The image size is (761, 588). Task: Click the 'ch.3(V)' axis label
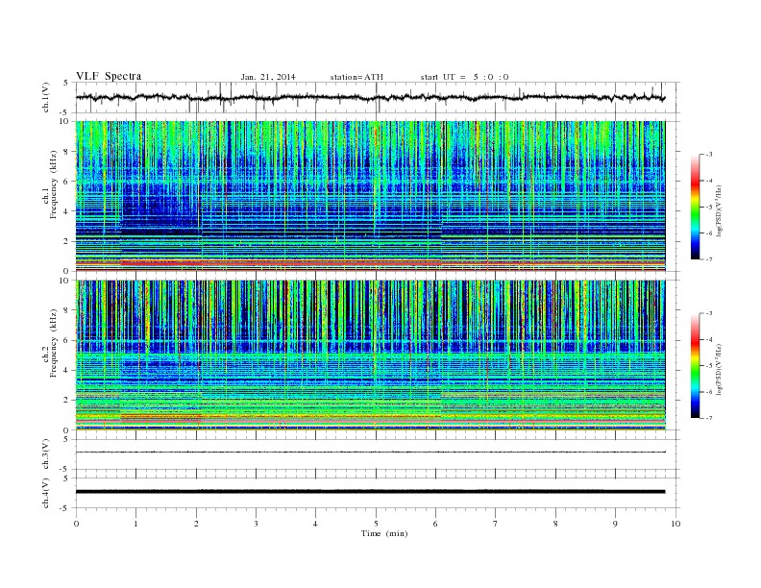click(x=46, y=454)
